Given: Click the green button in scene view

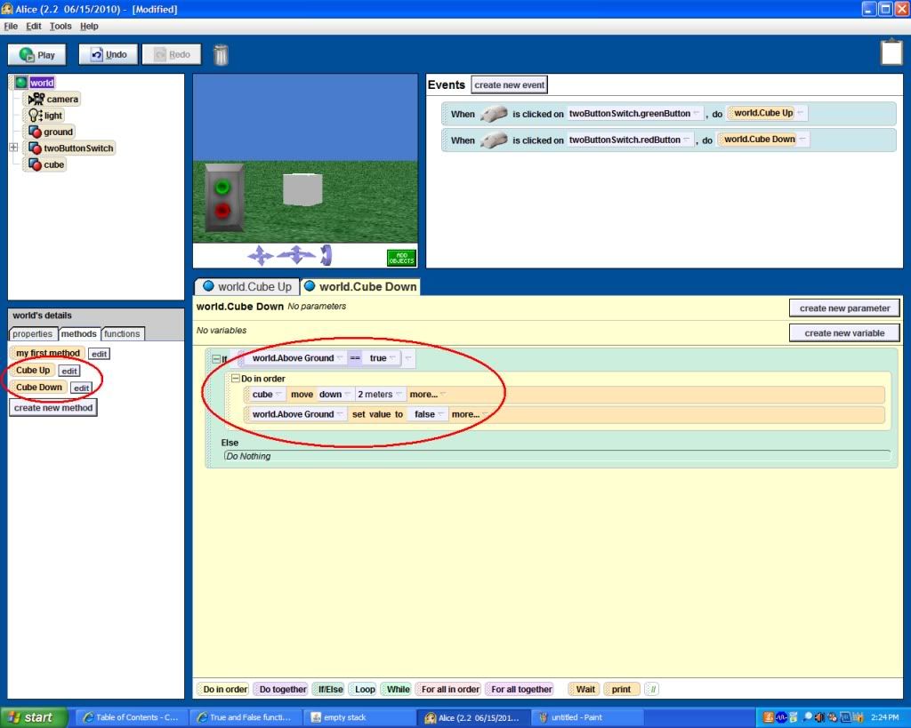Looking at the screenshot, I should pyautogui.click(x=222, y=188).
